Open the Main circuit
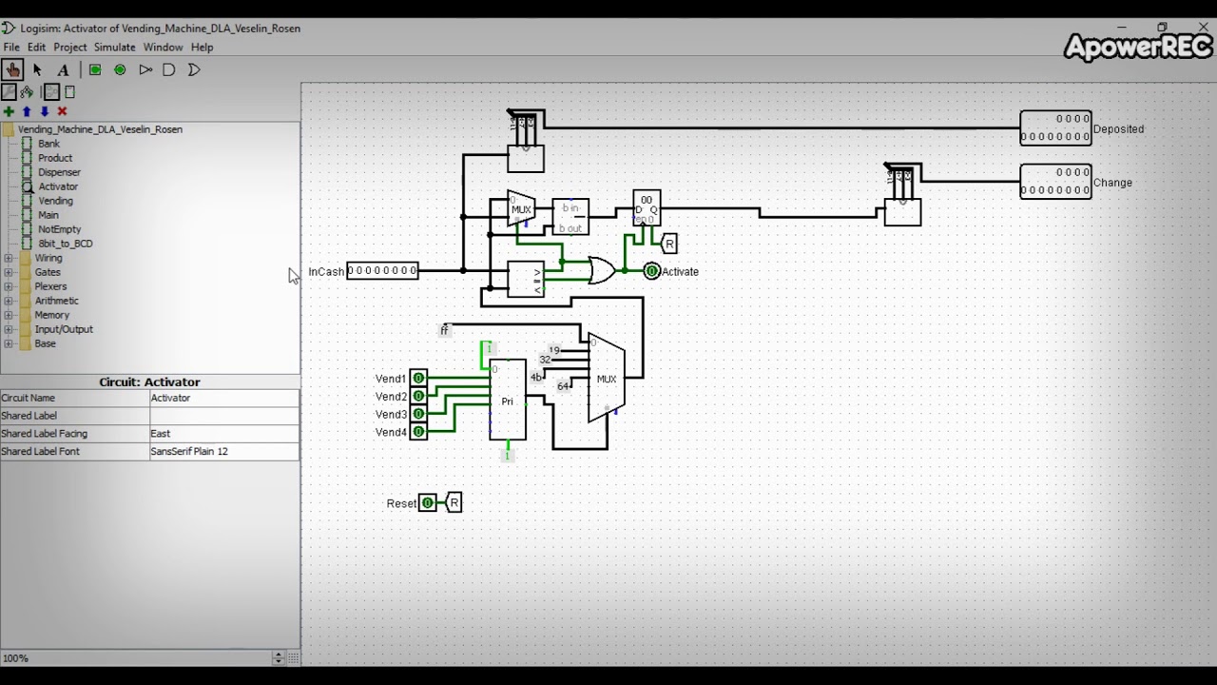Viewport: 1217px width, 685px height. click(48, 215)
